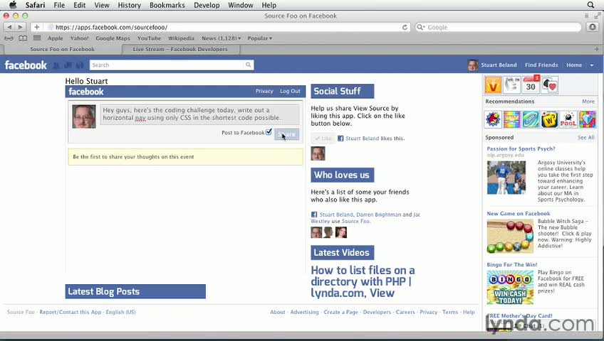
Task: Open the Facebook friend requests icon
Action: (x=56, y=65)
